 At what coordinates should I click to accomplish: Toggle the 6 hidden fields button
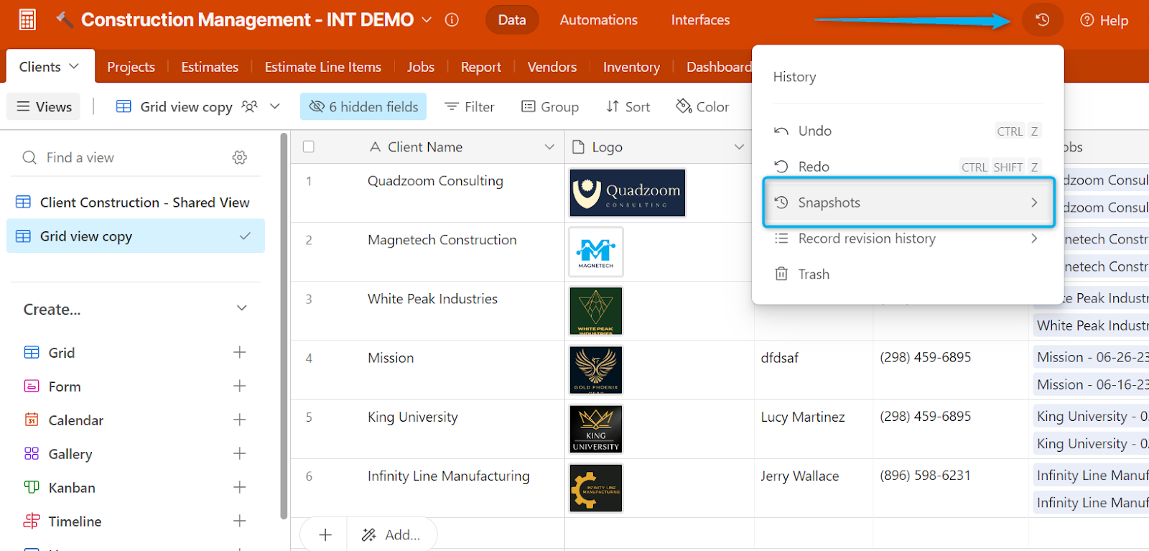(363, 107)
